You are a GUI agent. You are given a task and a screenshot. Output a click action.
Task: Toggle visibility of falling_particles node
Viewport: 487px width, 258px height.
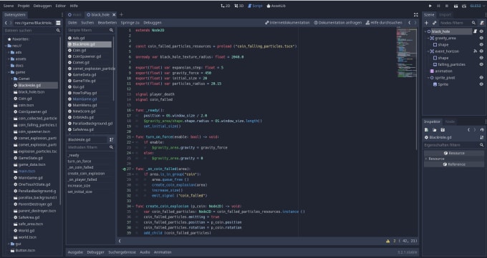click(481, 64)
